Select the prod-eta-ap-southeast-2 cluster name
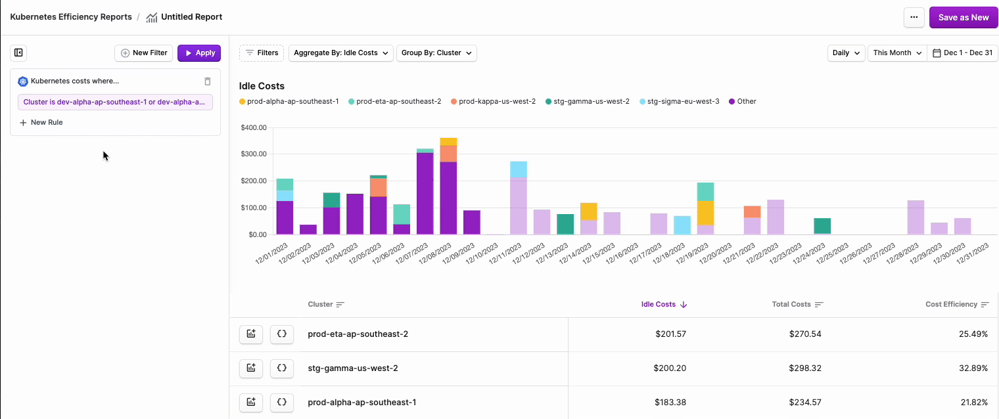The image size is (999, 419). tap(358, 334)
